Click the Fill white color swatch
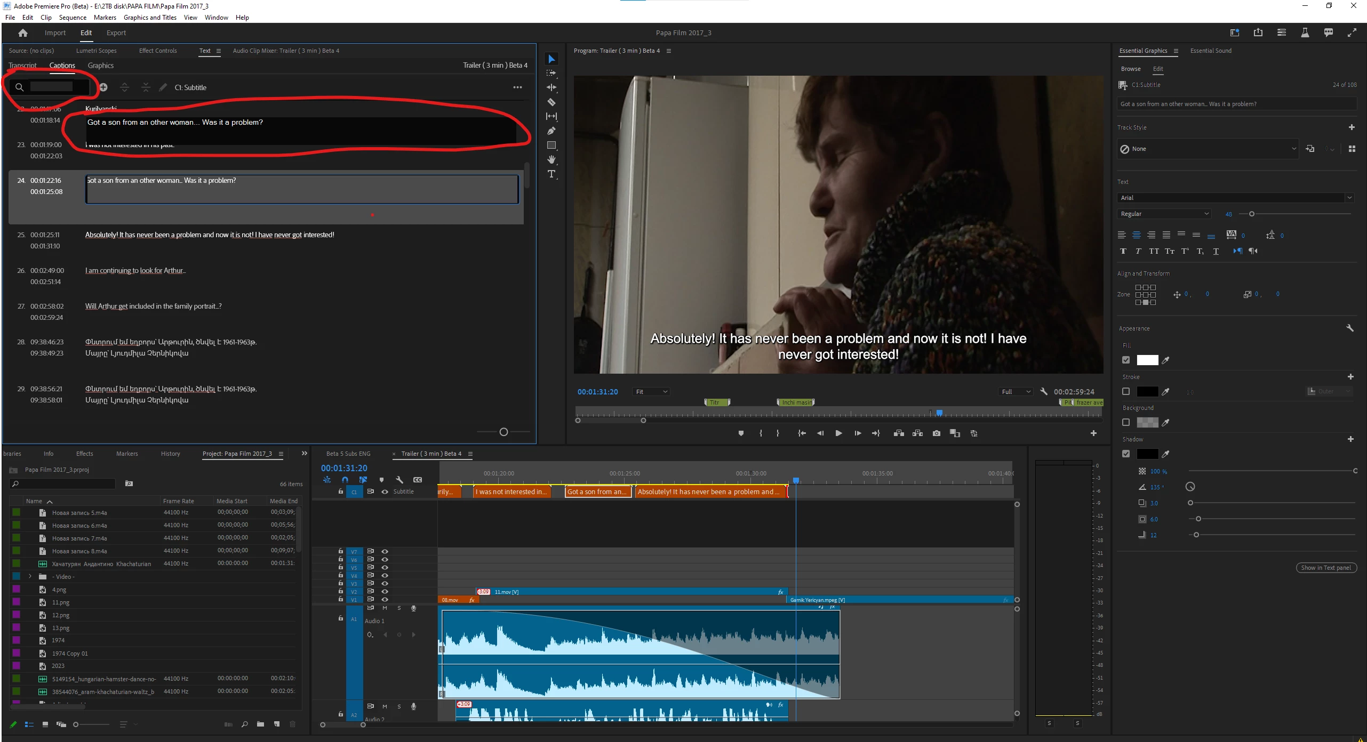This screenshot has width=1367, height=742. coord(1147,360)
